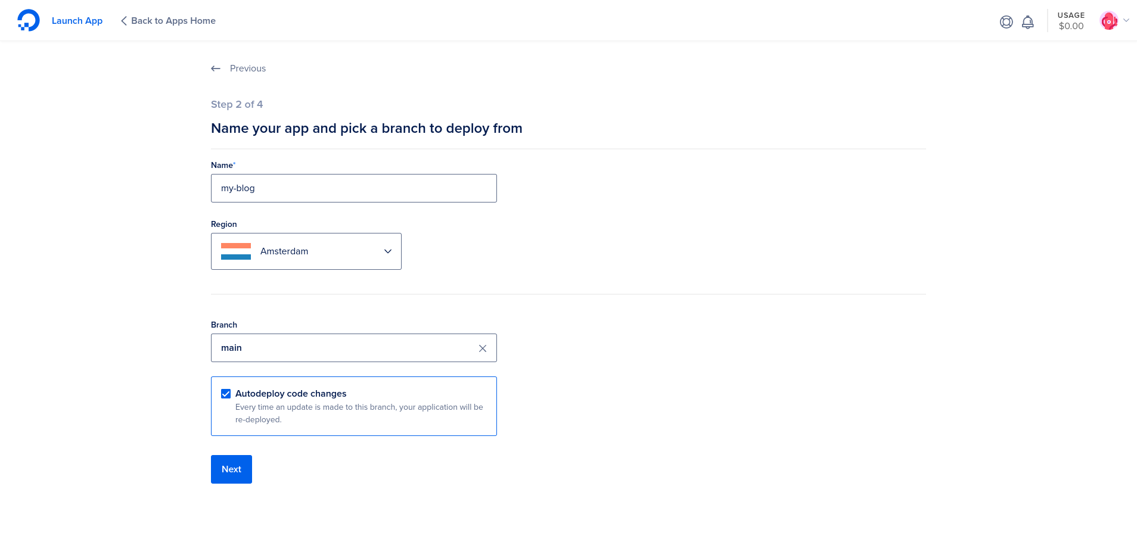Open the support lifebuoy icon

1006,22
